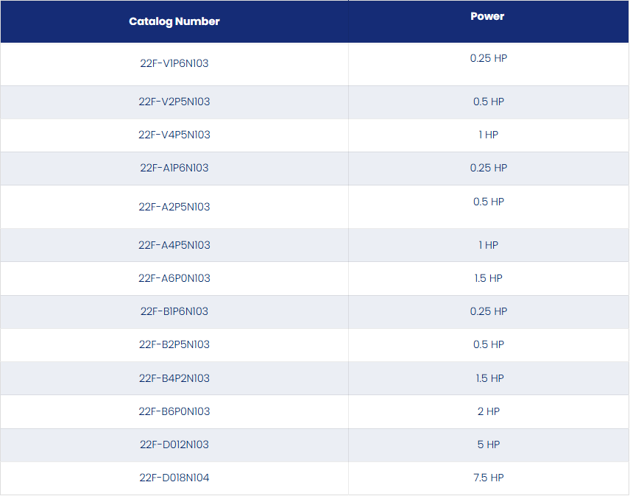
Task: Click the Catalog Number column header
Action: 174,21
